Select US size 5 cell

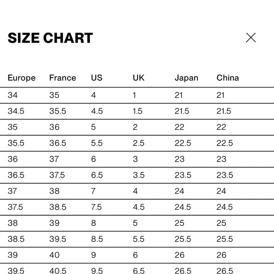pos(94,127)
